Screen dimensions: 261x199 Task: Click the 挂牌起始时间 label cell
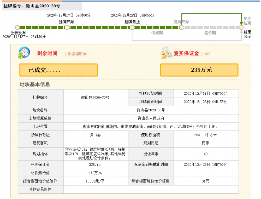151,94
